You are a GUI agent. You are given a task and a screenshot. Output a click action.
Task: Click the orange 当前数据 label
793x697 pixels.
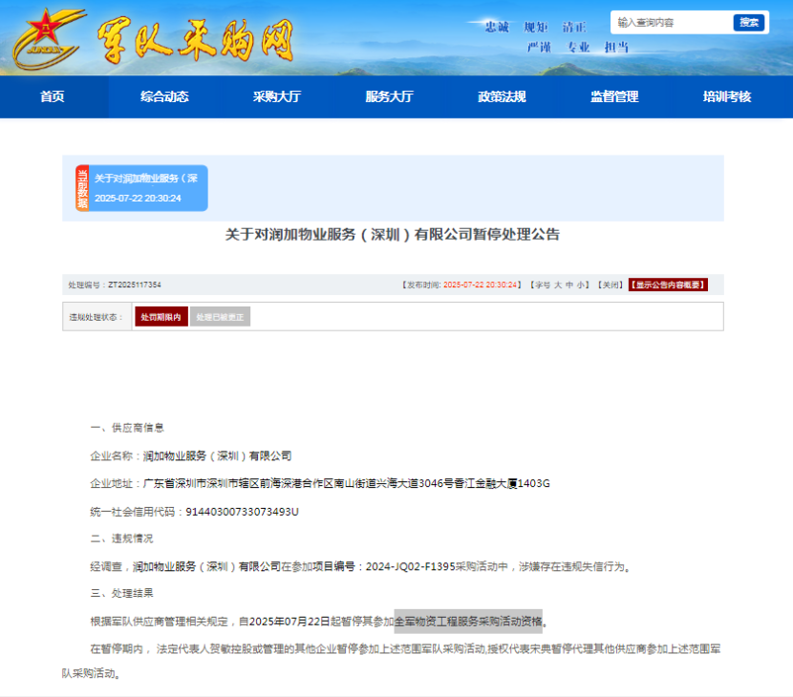tap(82, 188)
